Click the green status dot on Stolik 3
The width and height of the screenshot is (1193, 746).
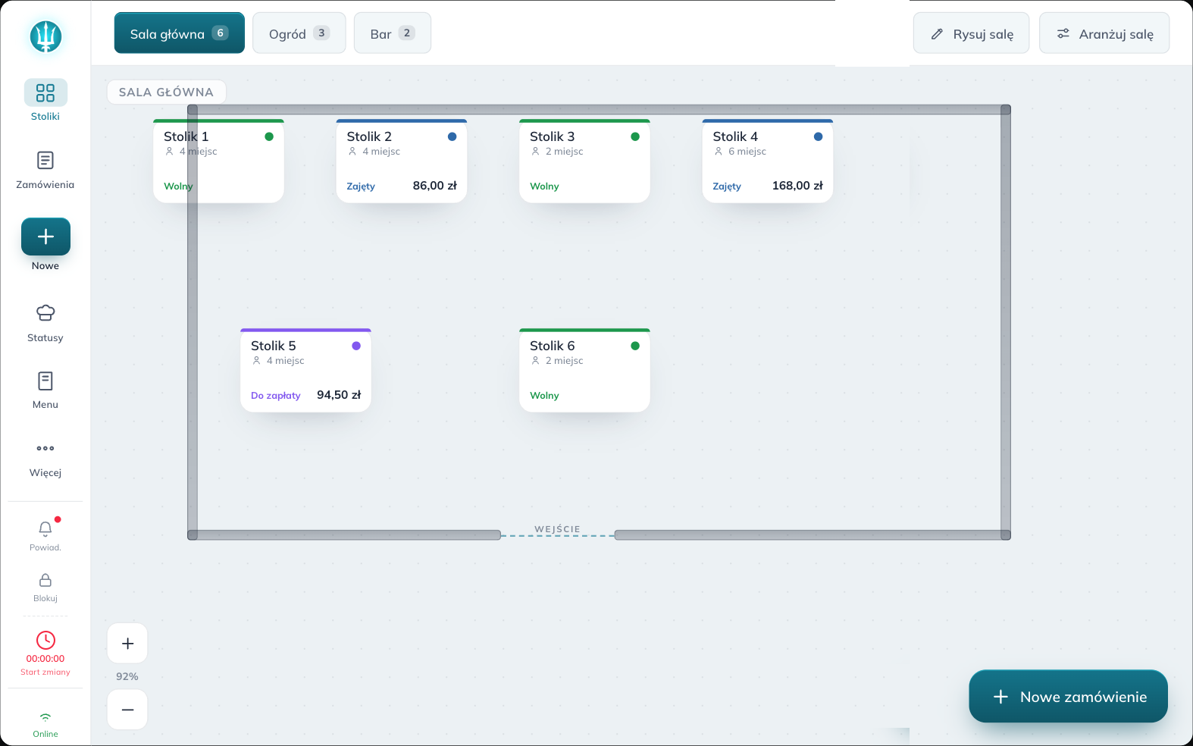[635, 136]
